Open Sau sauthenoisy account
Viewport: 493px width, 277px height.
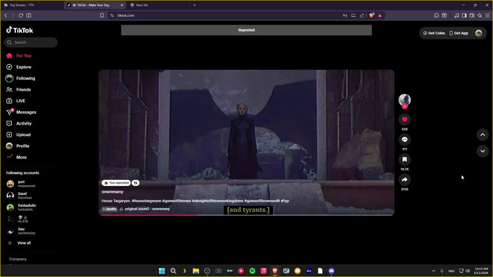(26, 231)
